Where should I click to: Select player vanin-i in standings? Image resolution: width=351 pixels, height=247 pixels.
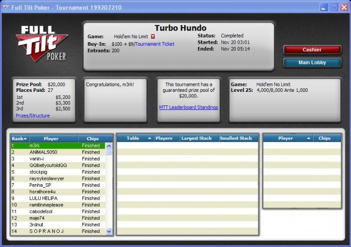click(x=58, y=159)
